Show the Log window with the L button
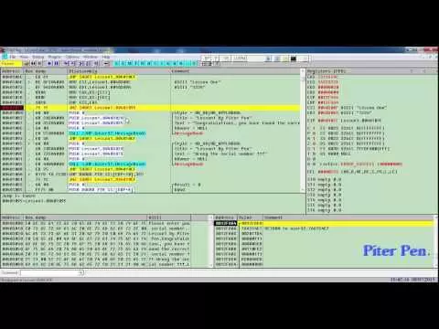The width and height of the screenshot is (439, 329). 117,63
